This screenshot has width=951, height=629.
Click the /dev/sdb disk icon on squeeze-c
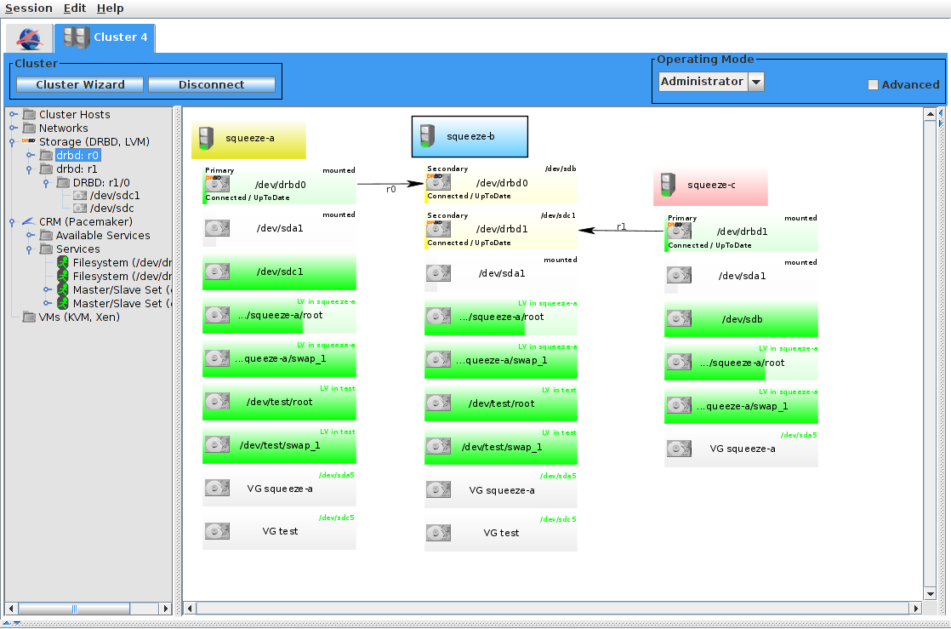(x=678, y=319)
